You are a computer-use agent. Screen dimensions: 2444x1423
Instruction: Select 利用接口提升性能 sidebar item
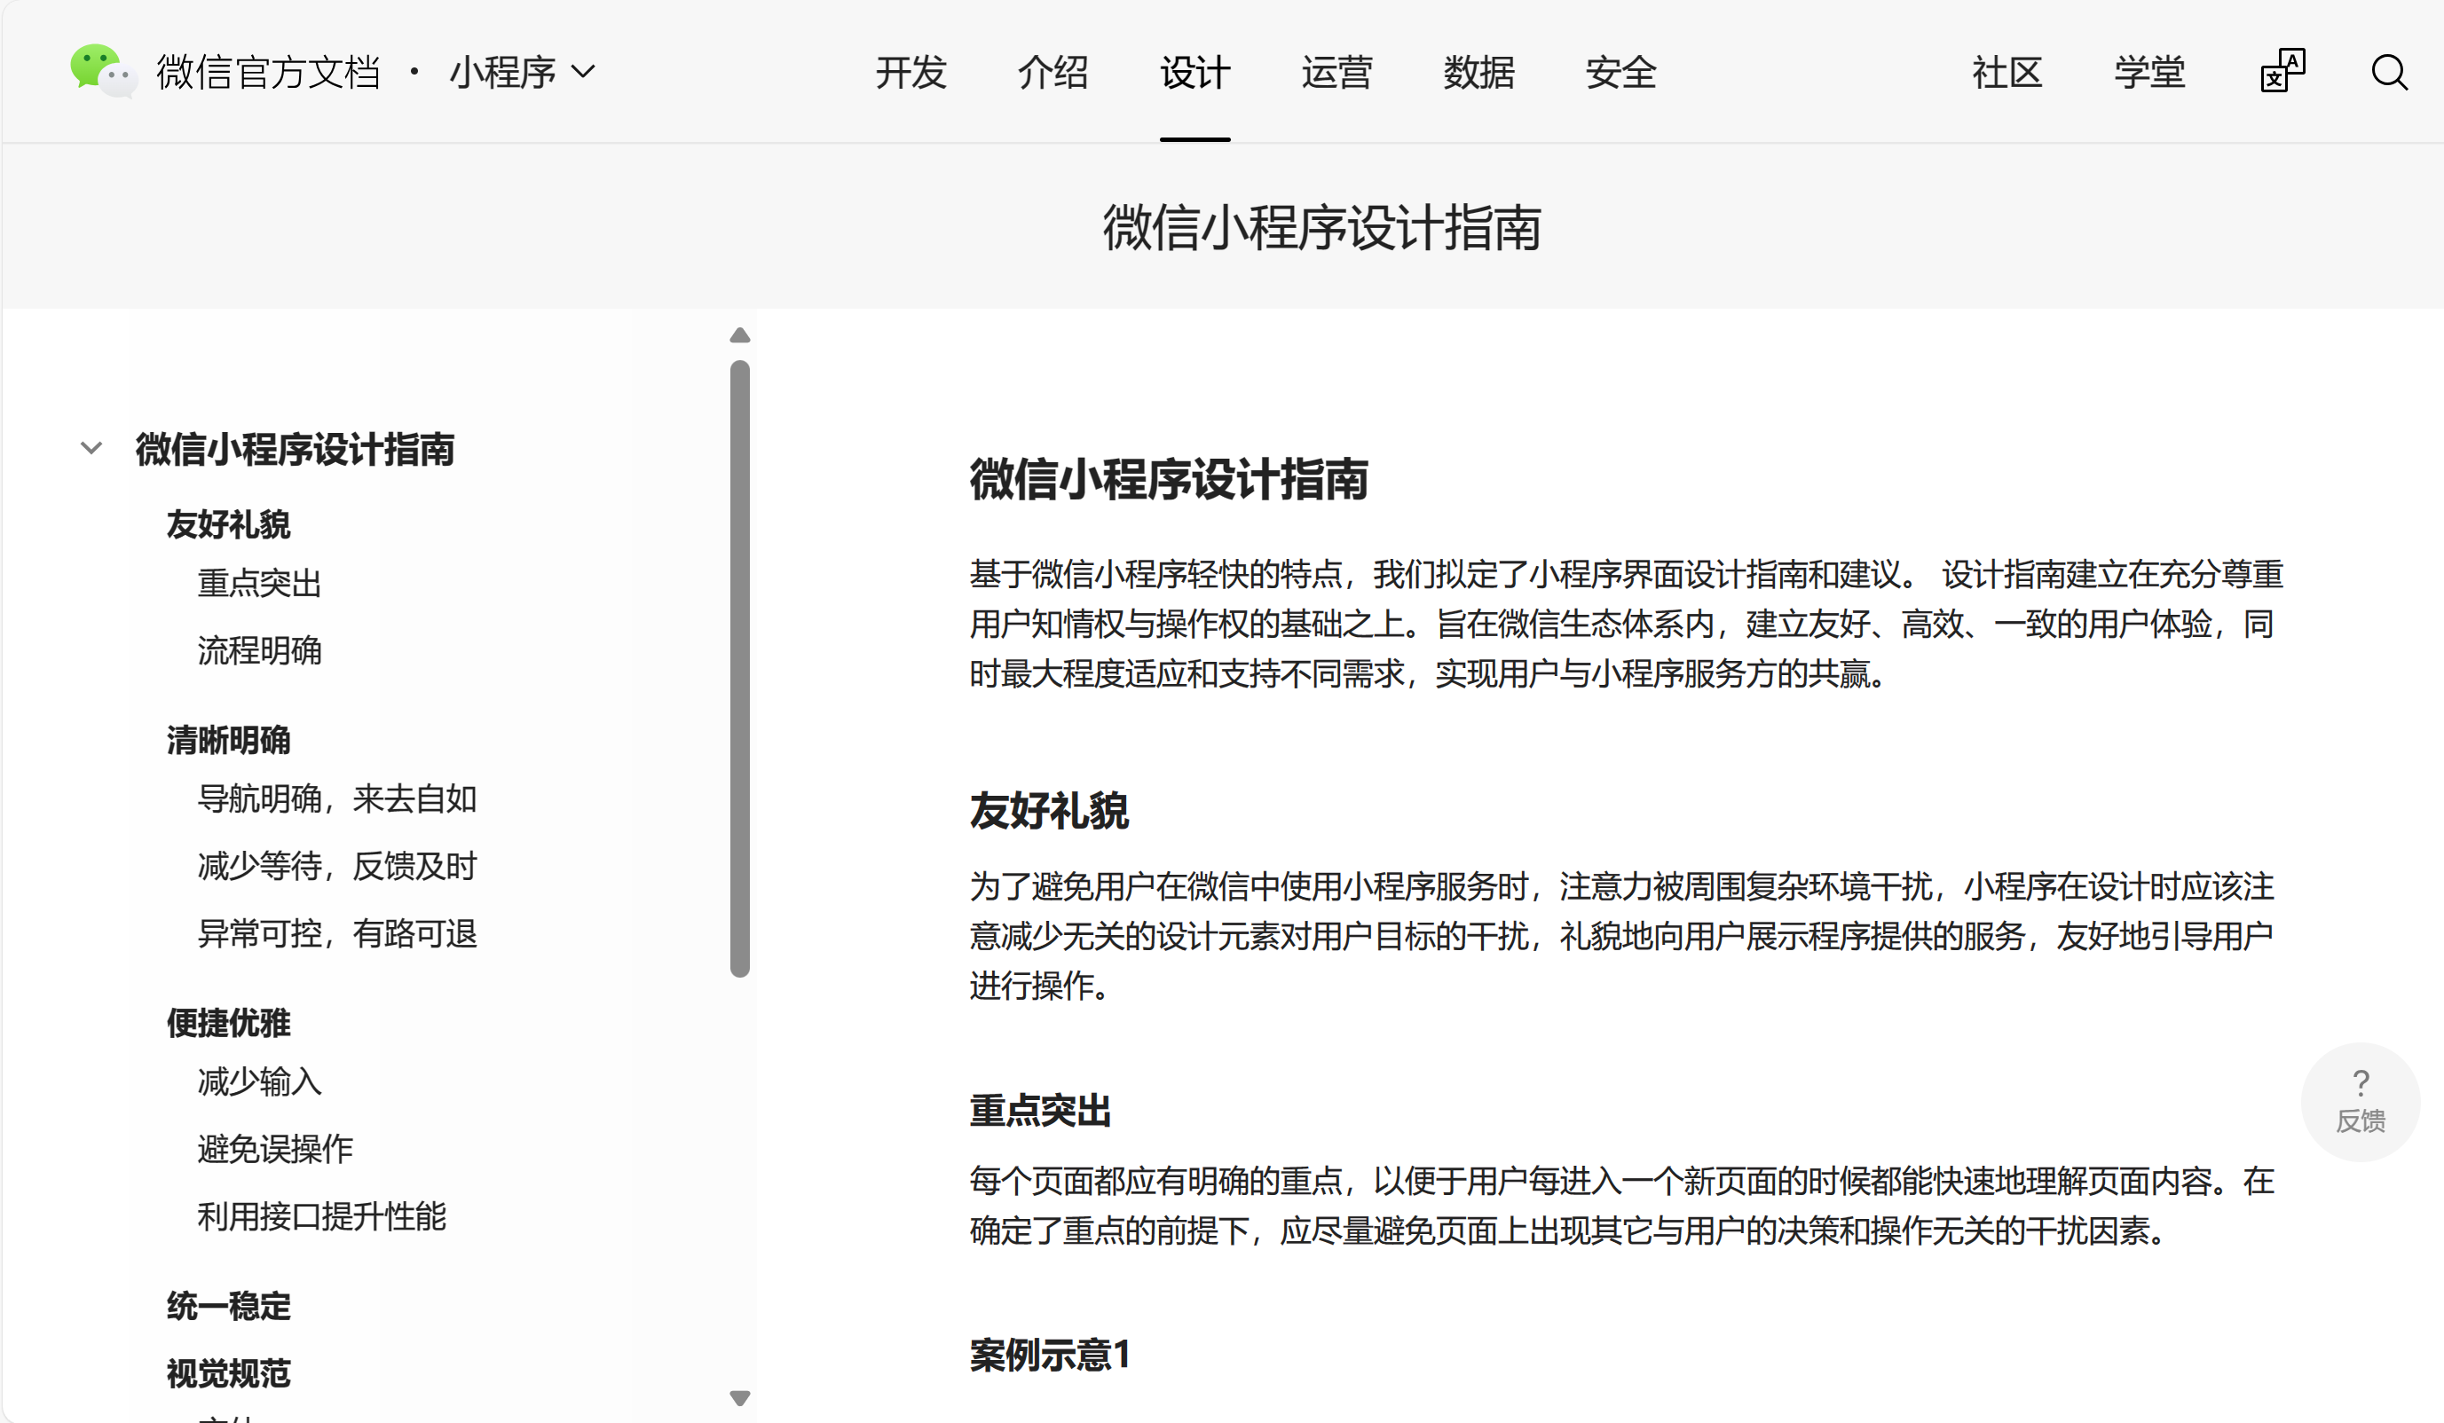(321, 1215)
